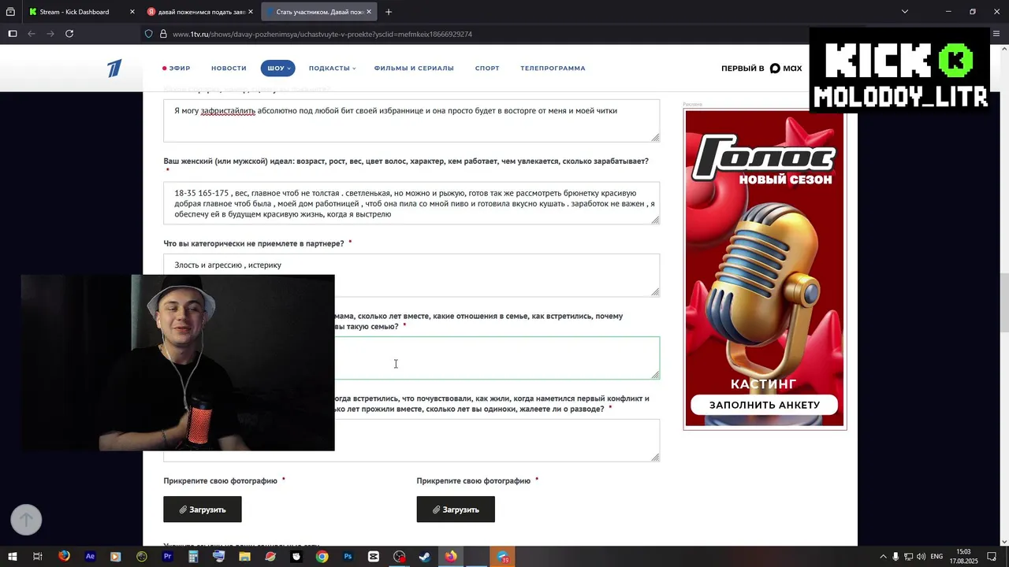Open Steam from the taskbar
The height and width of the screenshot is (567, 1009).
(x=424, y=556)
